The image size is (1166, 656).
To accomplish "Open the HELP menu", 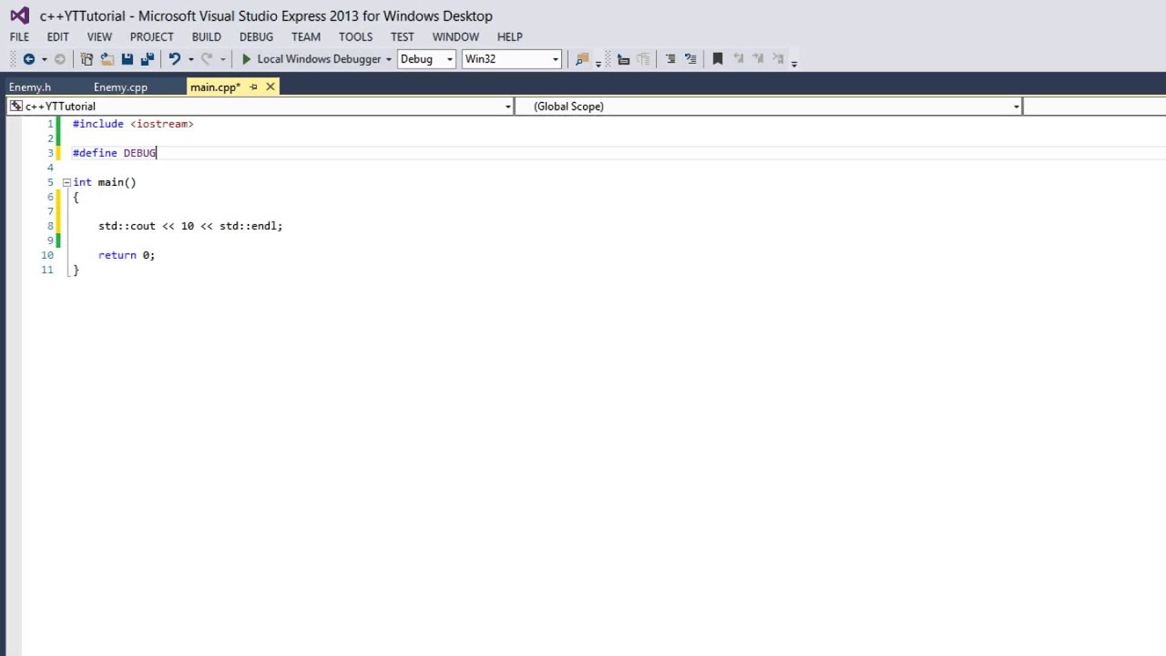I will click(x=510, y=37).
